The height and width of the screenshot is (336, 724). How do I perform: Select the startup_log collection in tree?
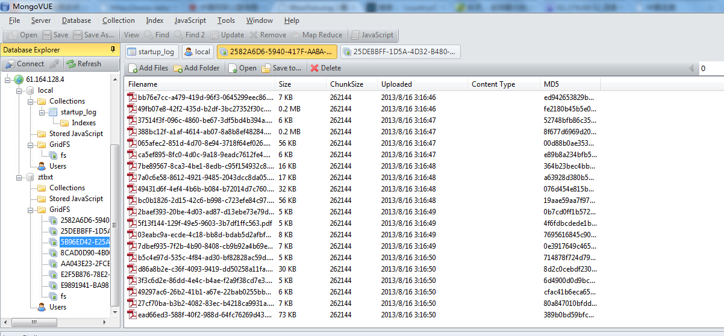click(78, 112)
